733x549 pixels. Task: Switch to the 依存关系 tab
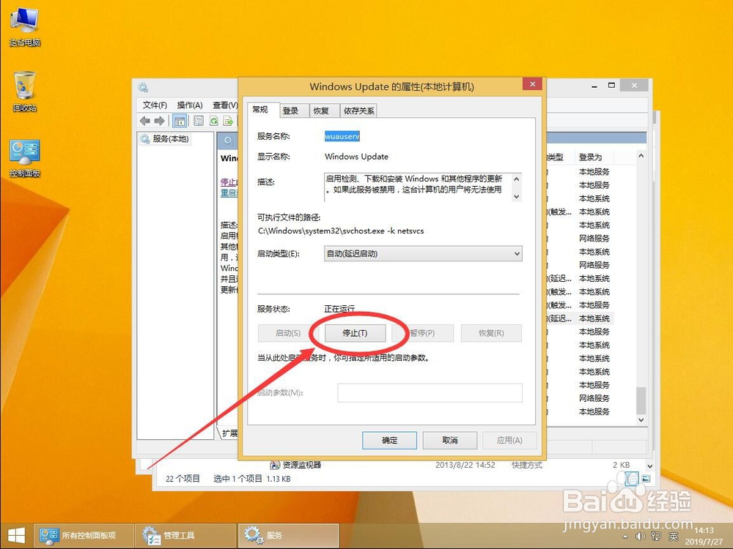click(358, 111)
